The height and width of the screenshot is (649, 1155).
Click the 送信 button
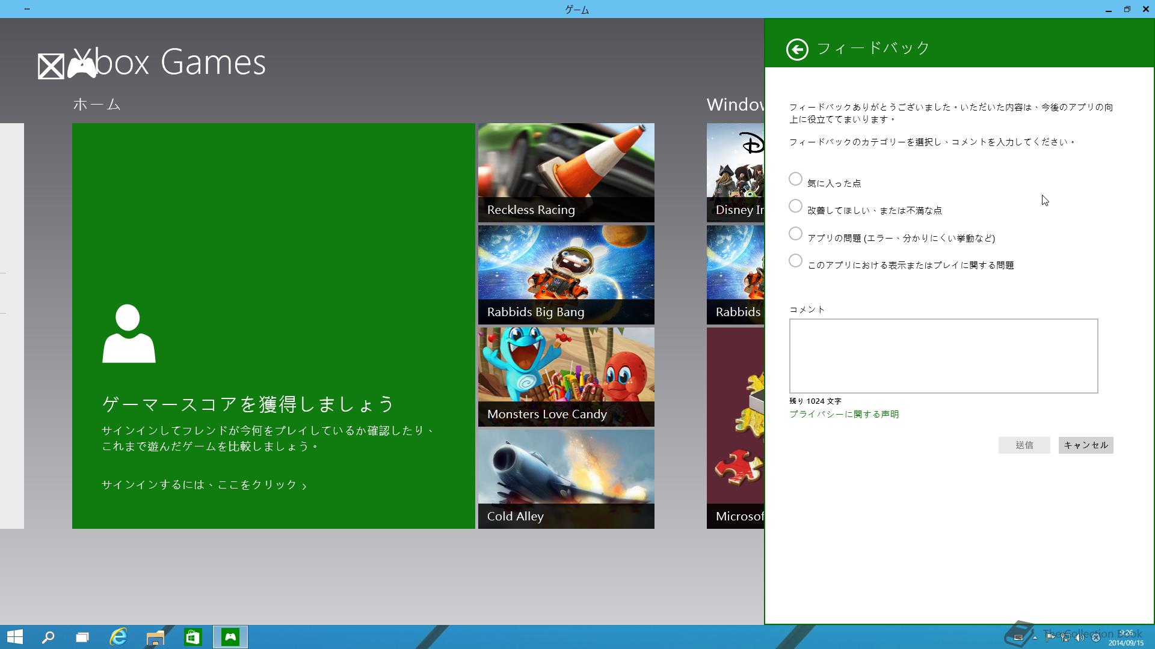click(1024, 445)
